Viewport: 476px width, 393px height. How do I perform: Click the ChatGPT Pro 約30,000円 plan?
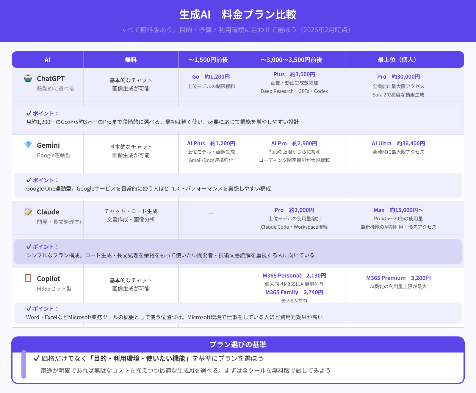(x=398, y=77)
